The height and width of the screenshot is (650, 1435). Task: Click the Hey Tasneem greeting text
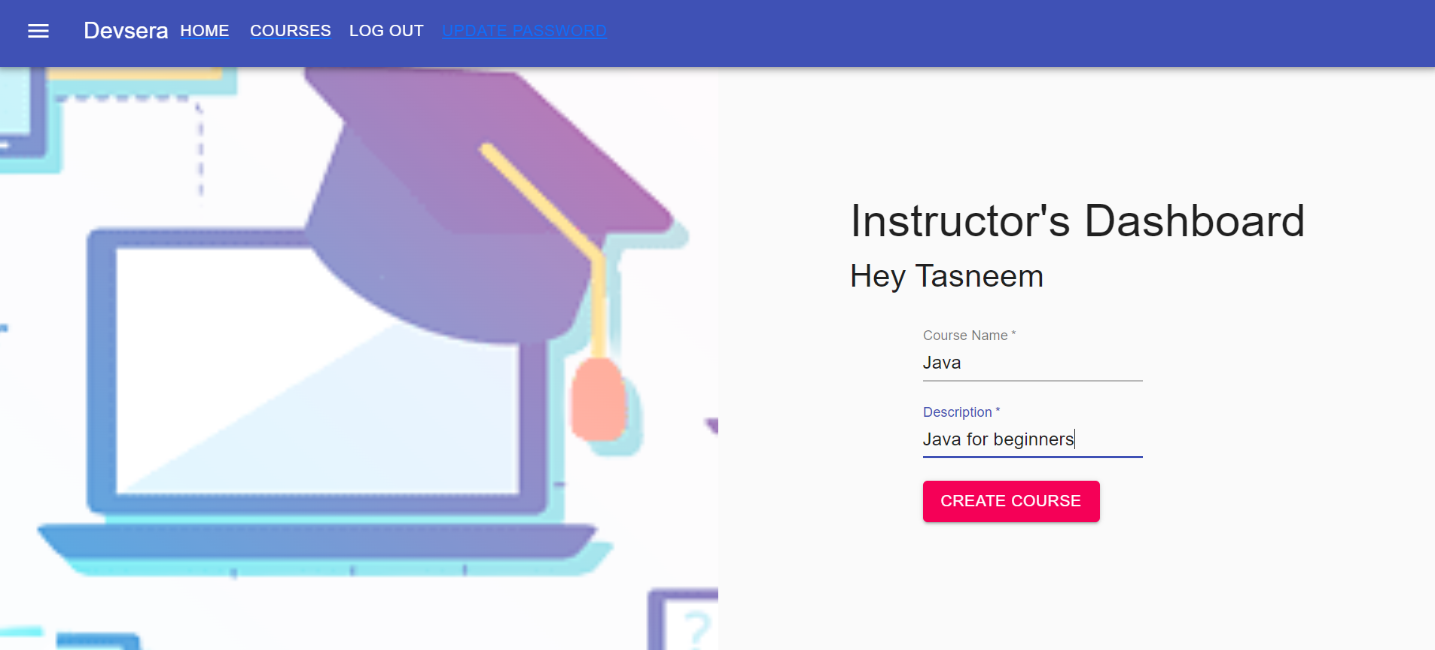(946, 276)
